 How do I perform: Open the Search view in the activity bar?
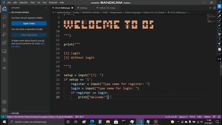4,17
